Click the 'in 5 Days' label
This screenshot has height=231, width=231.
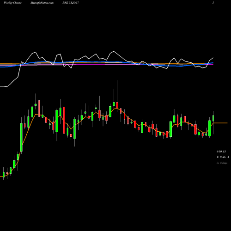click(x=222, y=163)
